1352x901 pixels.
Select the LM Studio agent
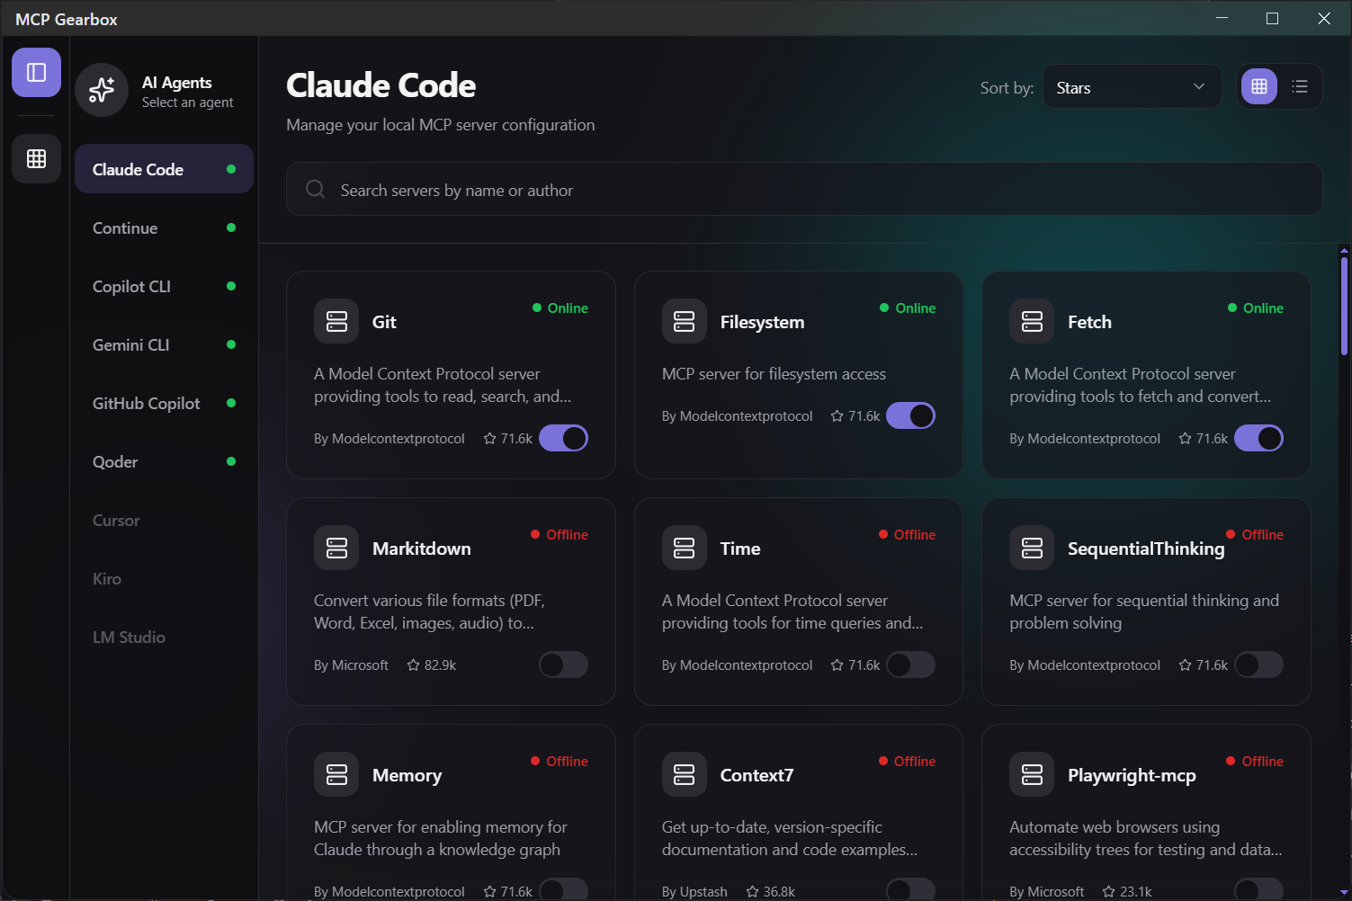click(x=164, y=637)
